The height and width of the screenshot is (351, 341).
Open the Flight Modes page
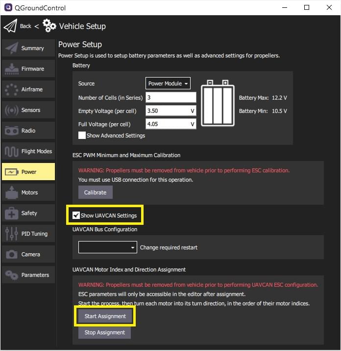tap(28, 151)
